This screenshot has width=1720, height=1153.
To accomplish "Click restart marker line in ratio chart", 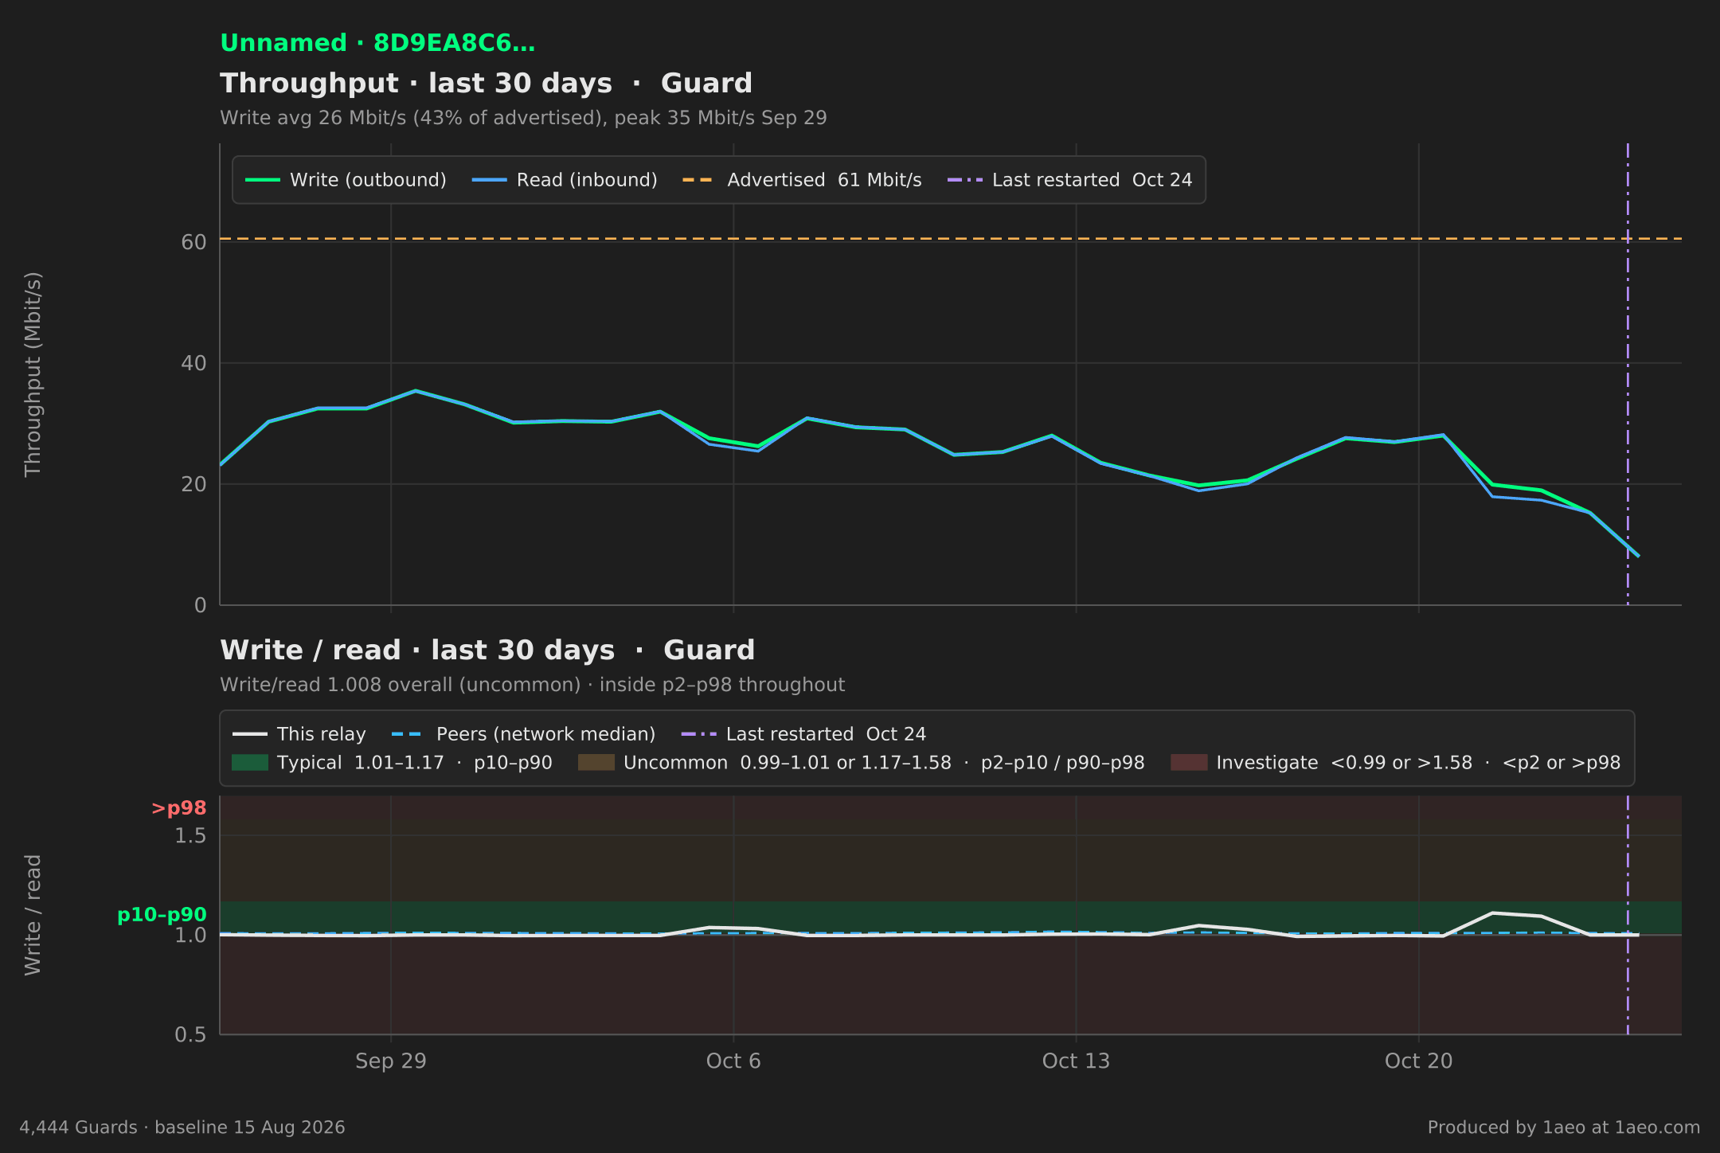I will (x=1628, y=915).
